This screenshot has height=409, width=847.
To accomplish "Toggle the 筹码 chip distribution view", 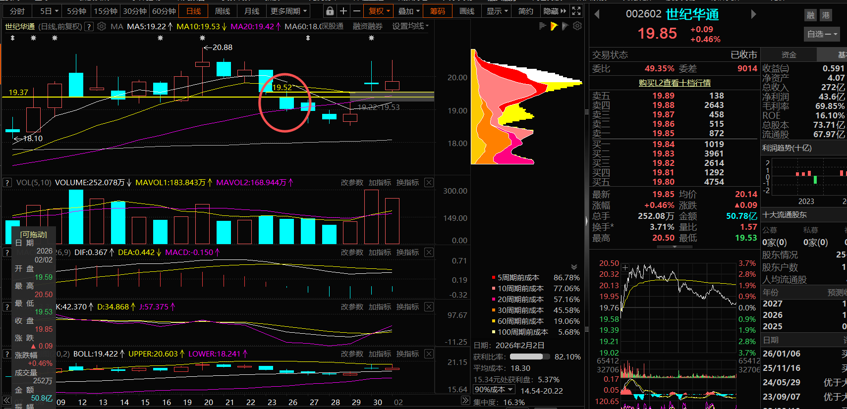I will point(437,11).
